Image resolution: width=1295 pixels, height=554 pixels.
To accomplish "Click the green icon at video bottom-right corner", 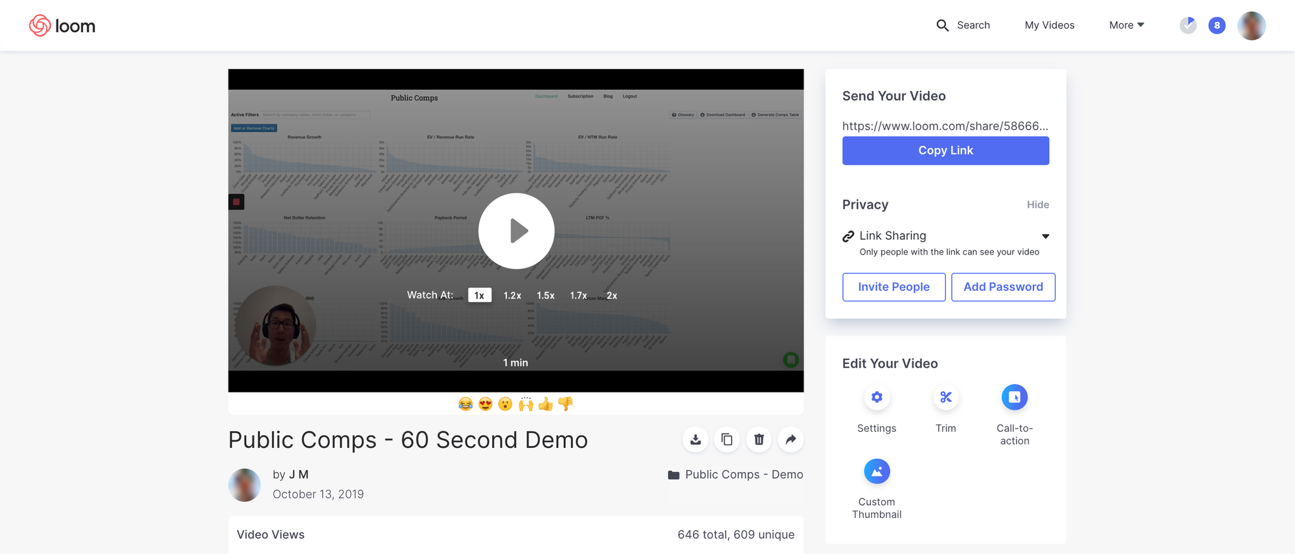I will (791, 359).
